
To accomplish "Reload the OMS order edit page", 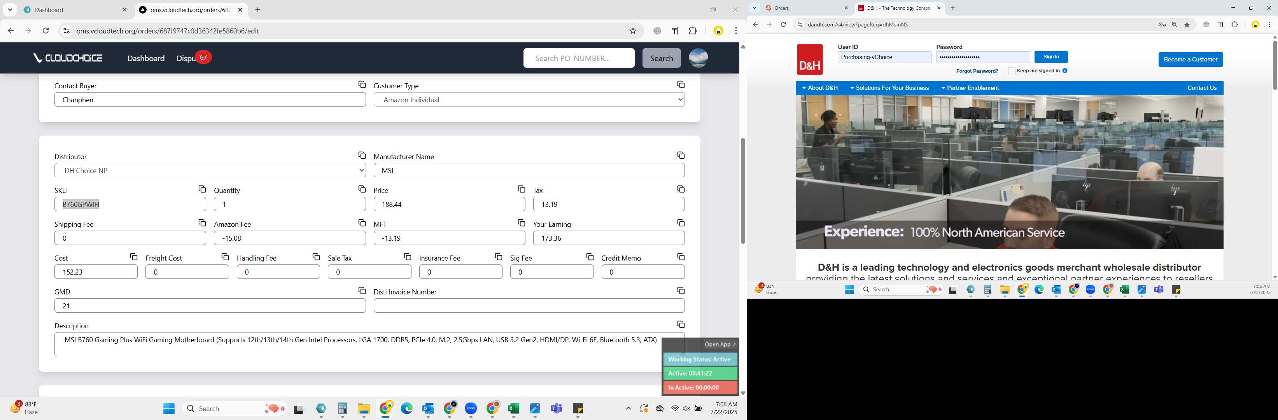I will (46, 31).
